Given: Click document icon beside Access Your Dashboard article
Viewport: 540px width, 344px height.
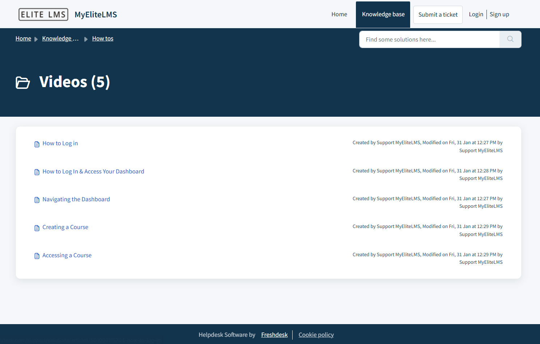Looking at the screenshot, I should [x=37, y=172].
